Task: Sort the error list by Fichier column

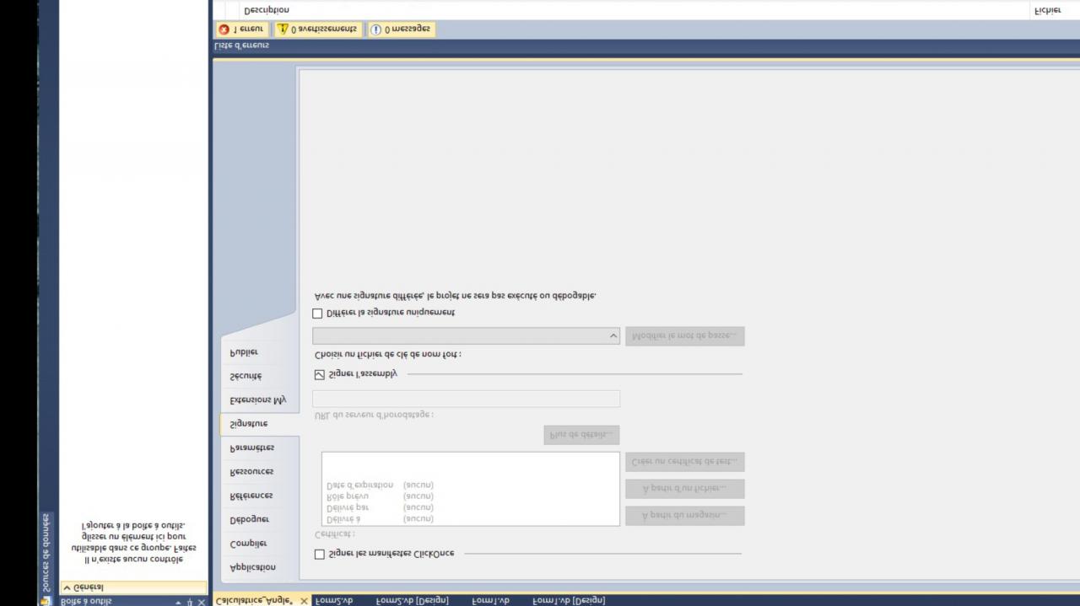Action: click(x=1047, y=9)
